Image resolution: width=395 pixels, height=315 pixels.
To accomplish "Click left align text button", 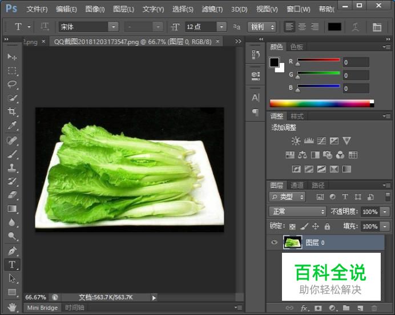I will 289,26.
